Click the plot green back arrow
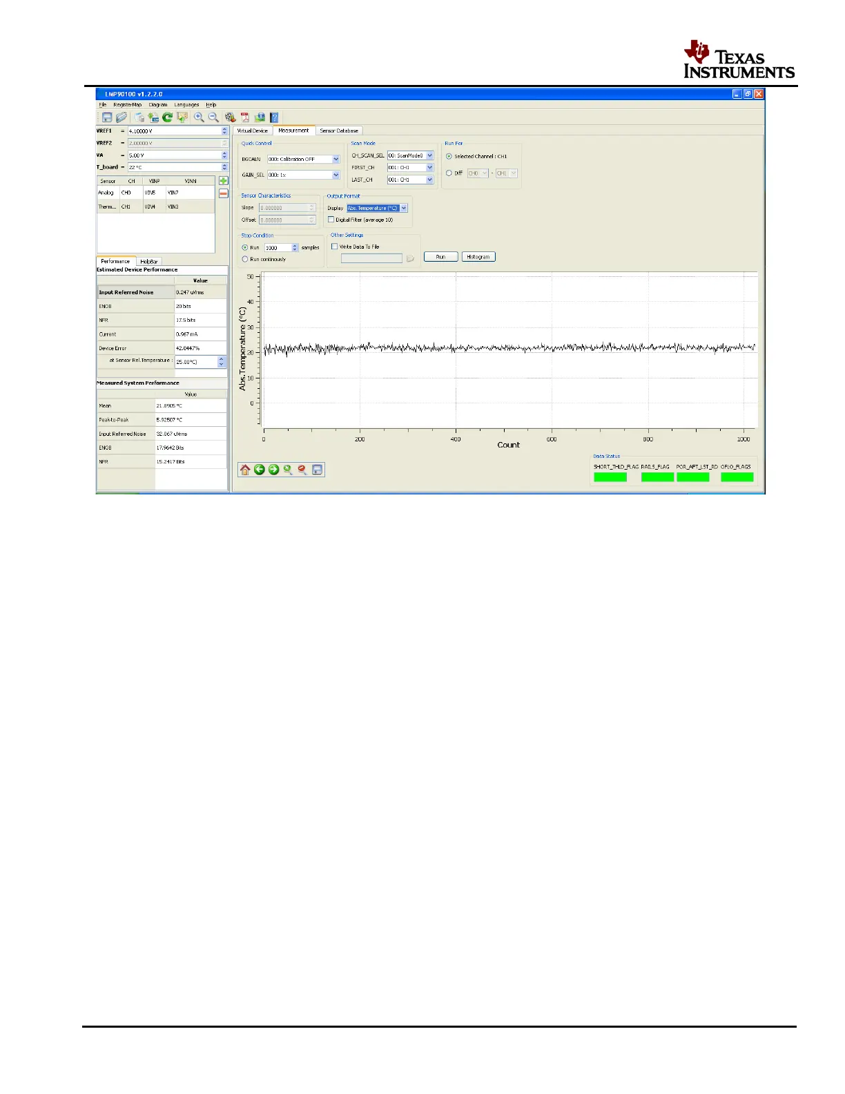 [260, 470]
